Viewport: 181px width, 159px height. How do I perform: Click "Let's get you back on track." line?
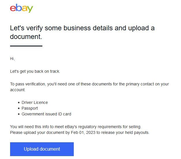(35, 71)
